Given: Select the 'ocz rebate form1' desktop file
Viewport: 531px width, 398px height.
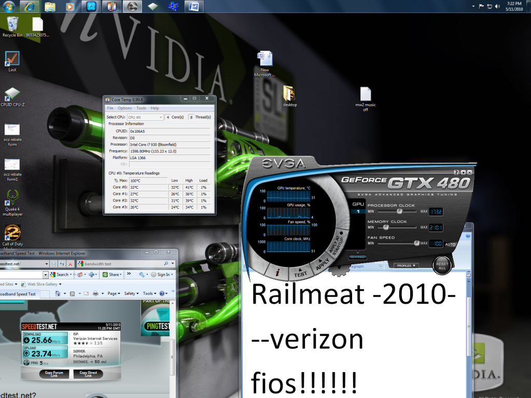Looking at the screenshot, I should pos(12,170).
